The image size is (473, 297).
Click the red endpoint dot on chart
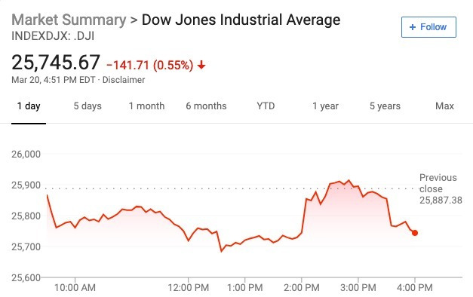point(415,233)
